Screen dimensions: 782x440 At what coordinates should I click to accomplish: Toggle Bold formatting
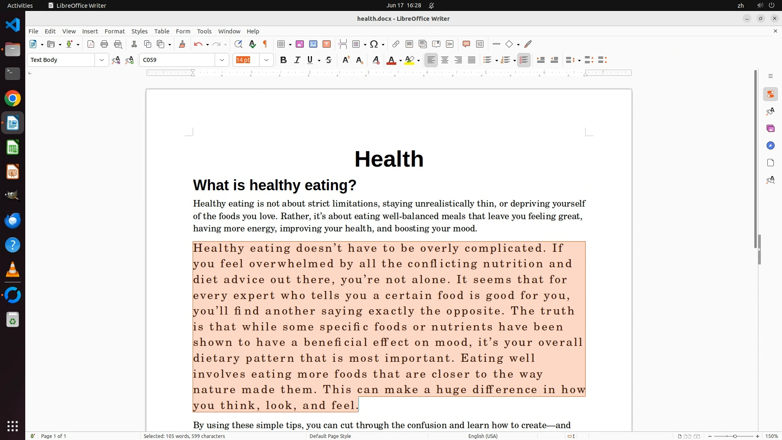click(283, 60)
